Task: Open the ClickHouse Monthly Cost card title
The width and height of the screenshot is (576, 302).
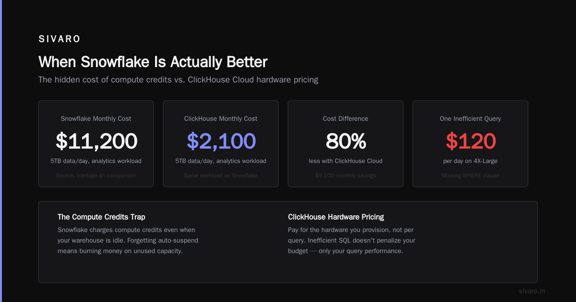Action: tap(221, 118)
